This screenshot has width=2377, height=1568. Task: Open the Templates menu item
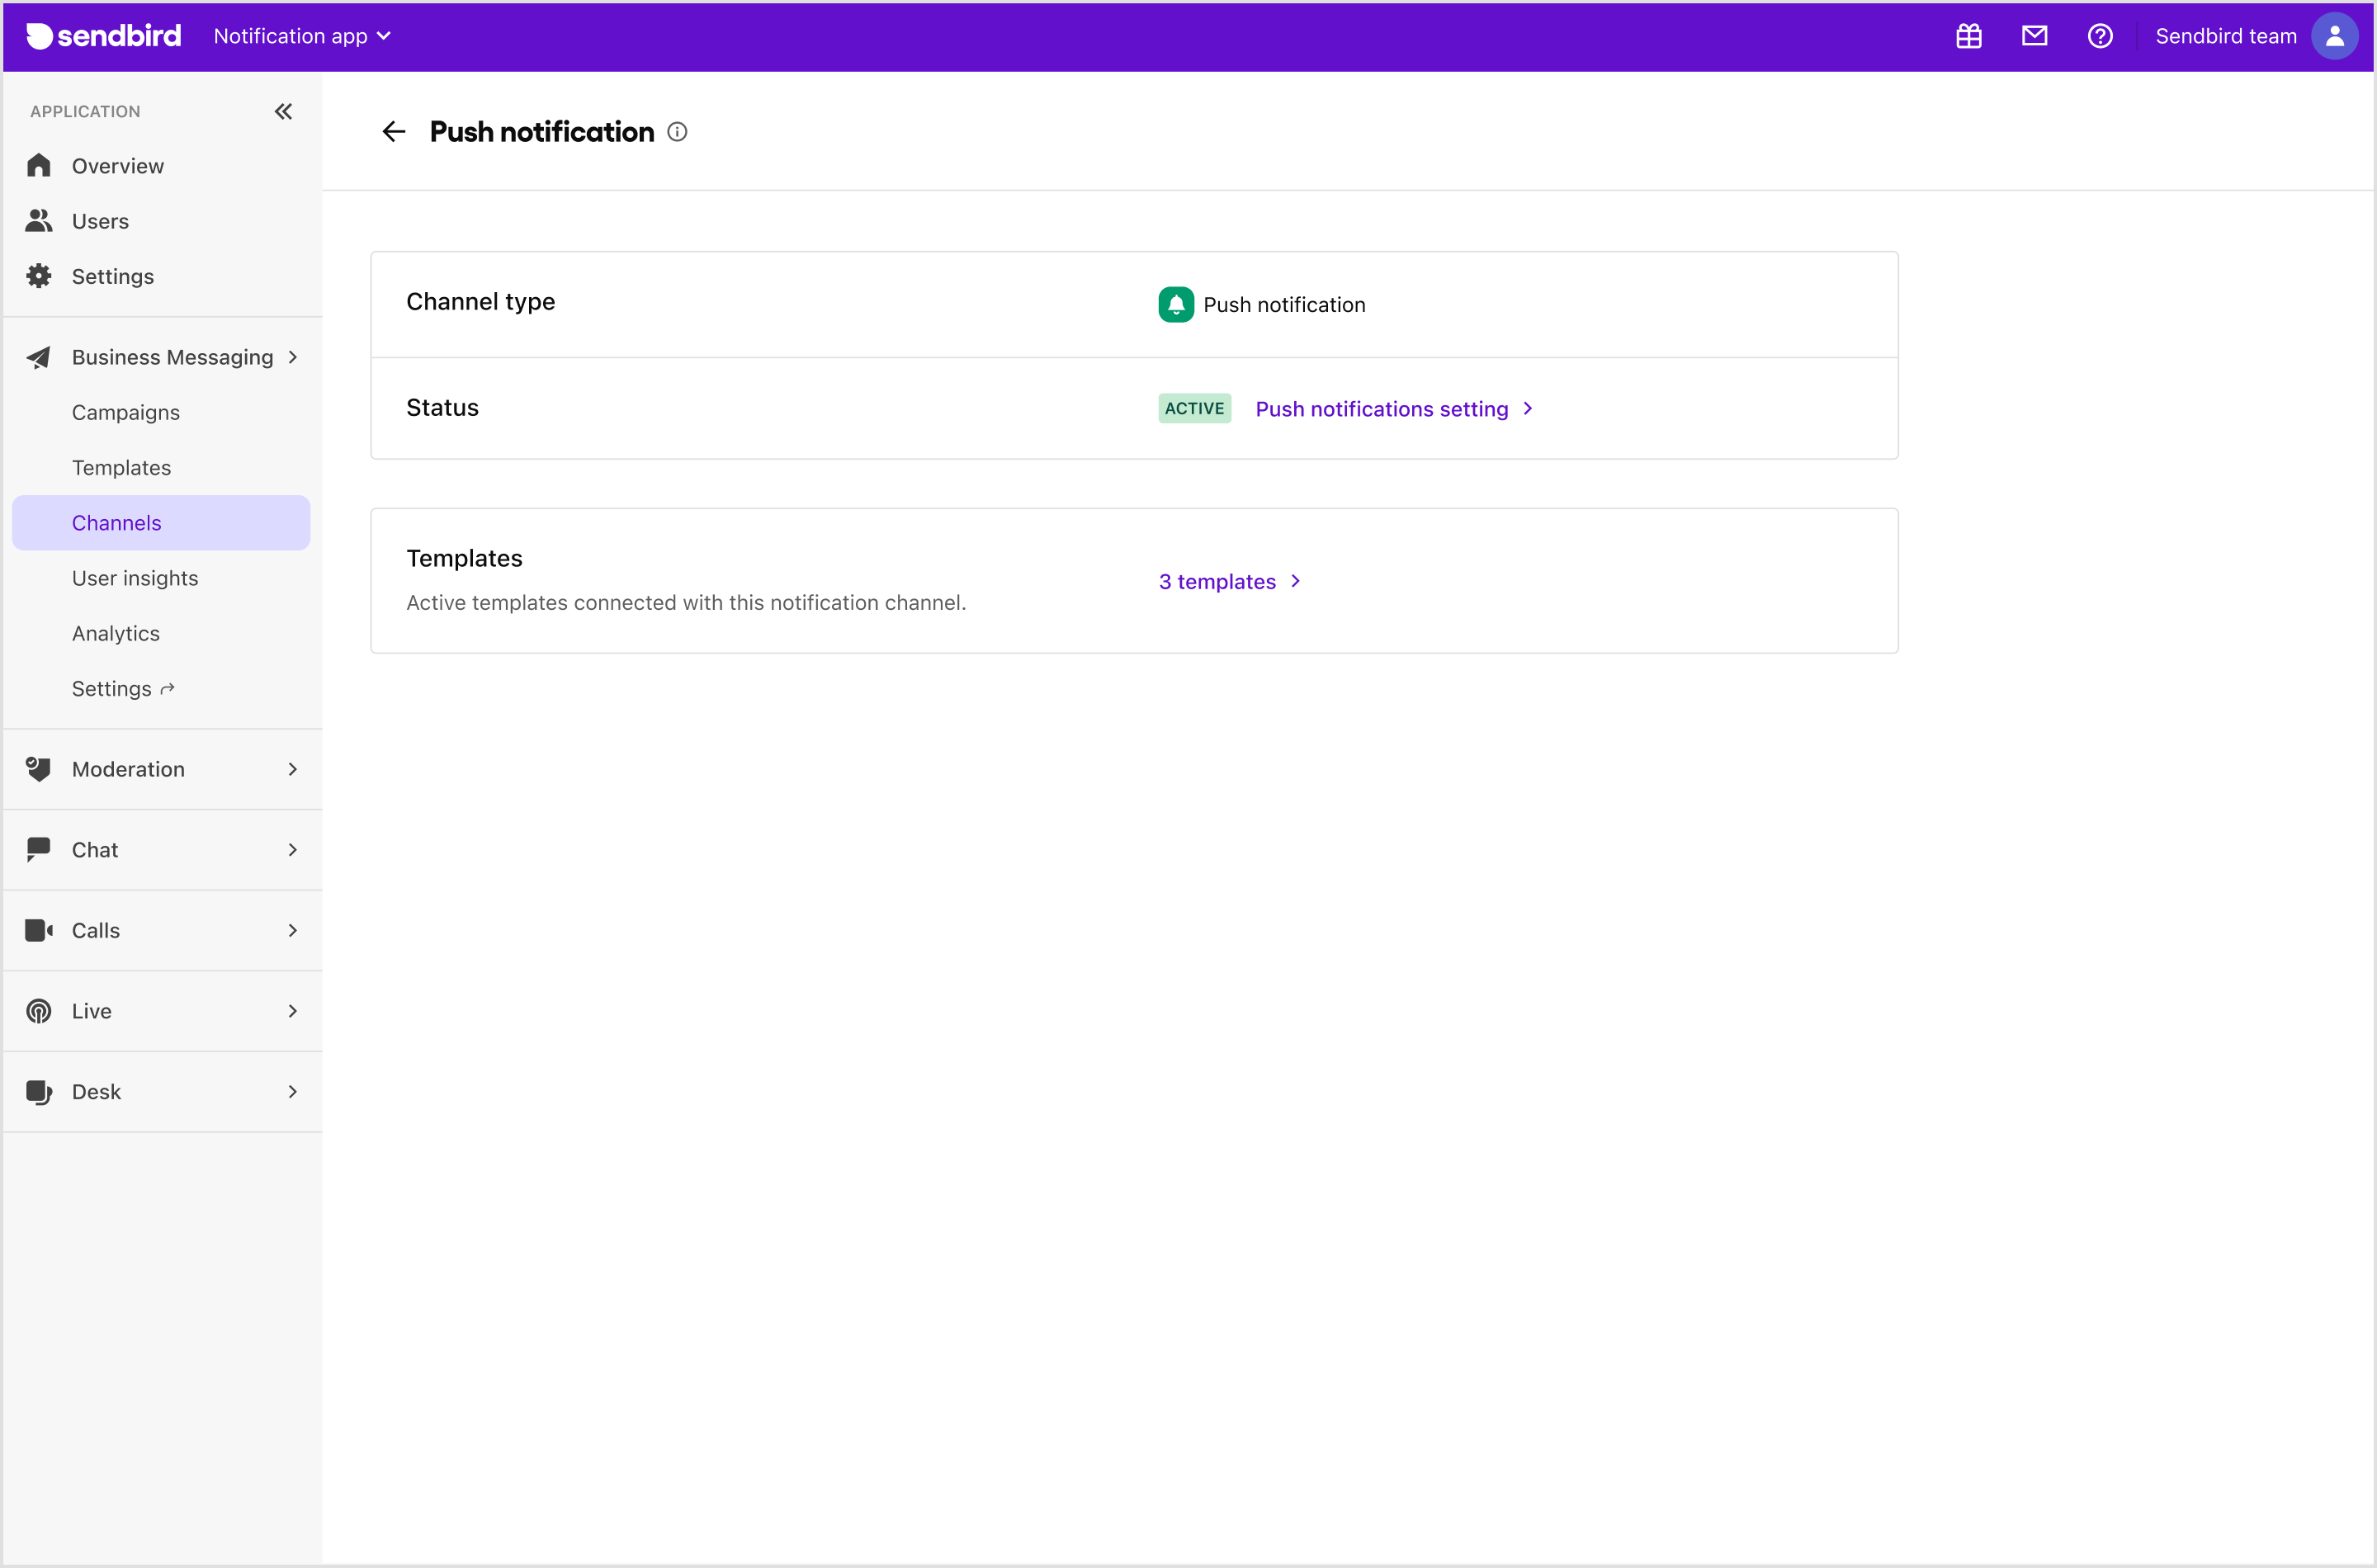click(x=121, y=467)
